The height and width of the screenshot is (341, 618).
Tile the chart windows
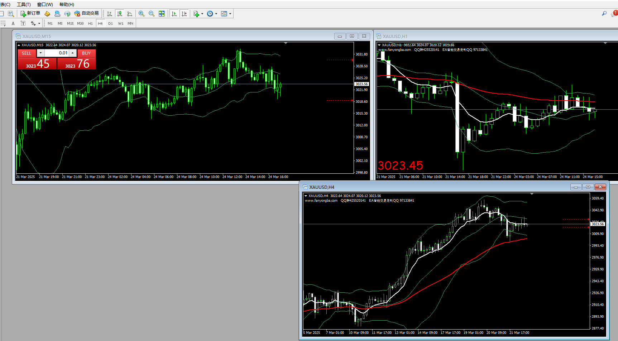162,14
